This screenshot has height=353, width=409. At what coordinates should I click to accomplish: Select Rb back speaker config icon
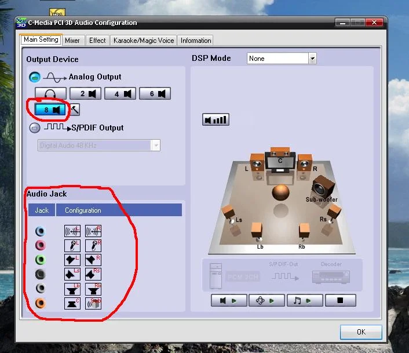tap(93, 289)
